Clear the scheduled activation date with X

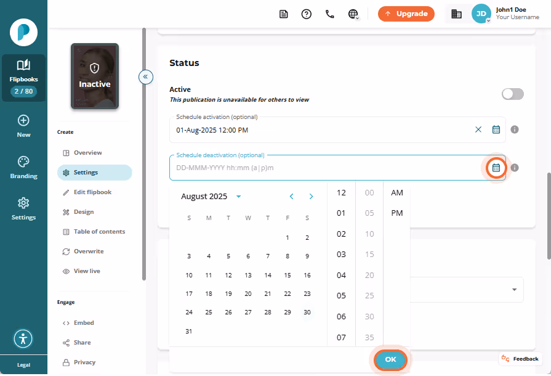pyautogui.click(x=478, y=129)
